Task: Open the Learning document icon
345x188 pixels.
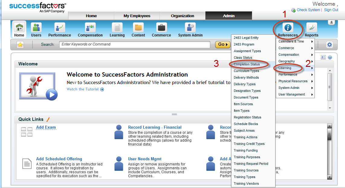Action: (117, 28)
